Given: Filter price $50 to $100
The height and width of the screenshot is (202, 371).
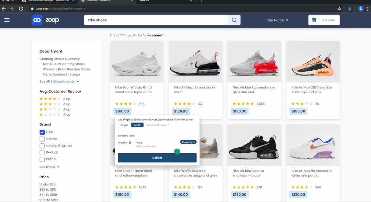Looking at the screenshot, I should tap(48, 195).
